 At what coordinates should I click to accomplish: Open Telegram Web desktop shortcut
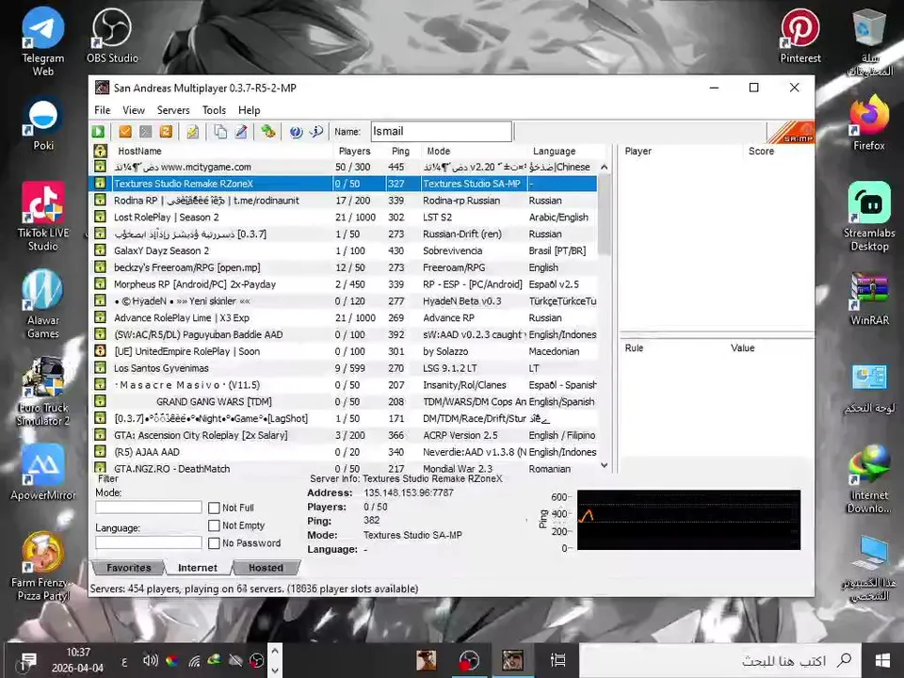tap(42, 41)
